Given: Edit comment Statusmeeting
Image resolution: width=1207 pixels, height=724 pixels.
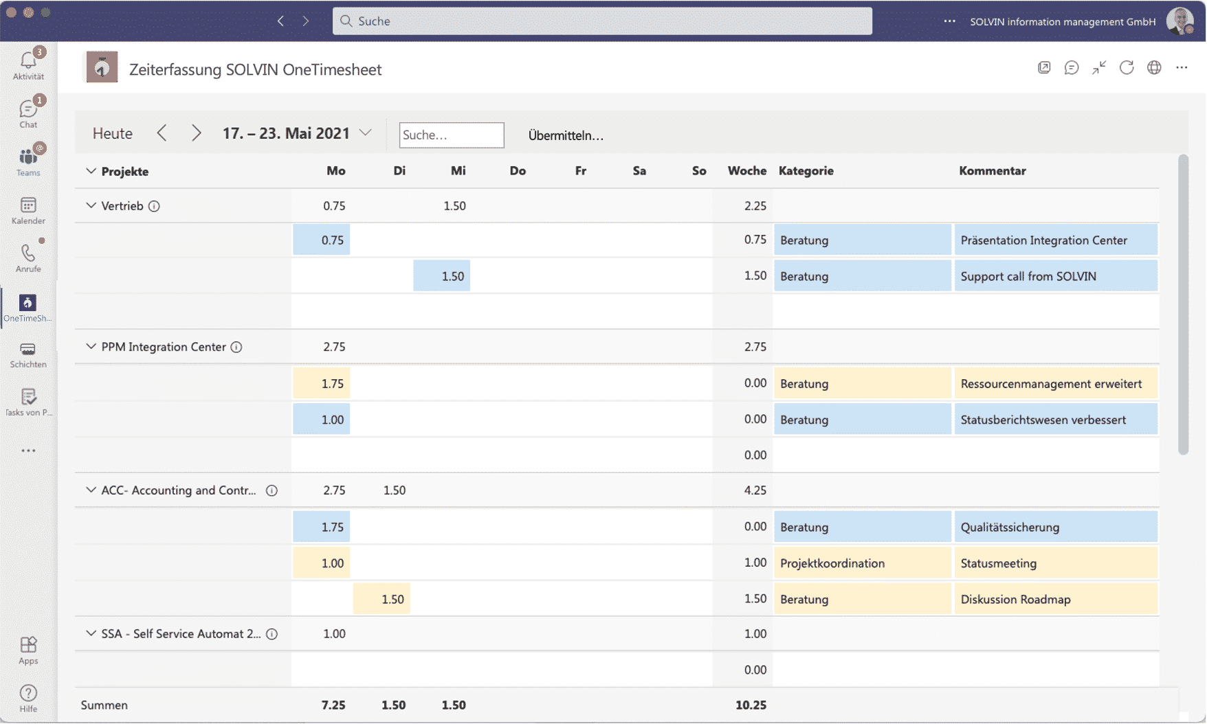Looking at the screenshot, I should 1056,563.
